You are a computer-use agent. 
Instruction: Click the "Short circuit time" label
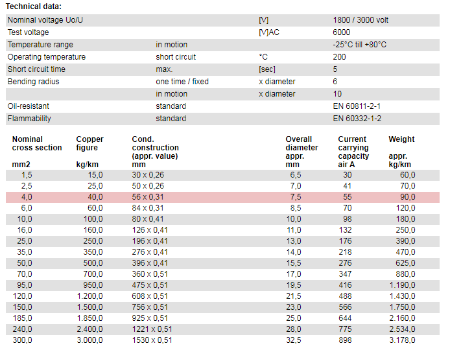click(36, 69)
